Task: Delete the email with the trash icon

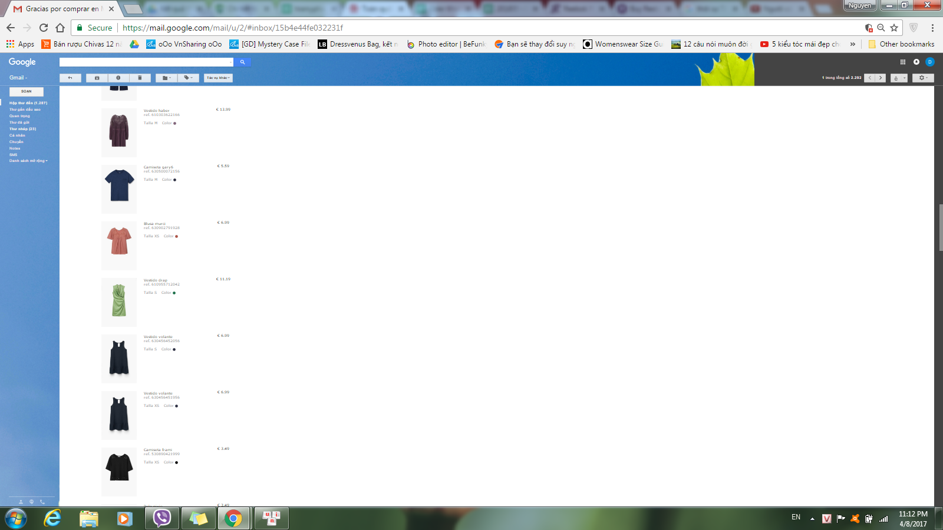Action: tap(140, 78)
